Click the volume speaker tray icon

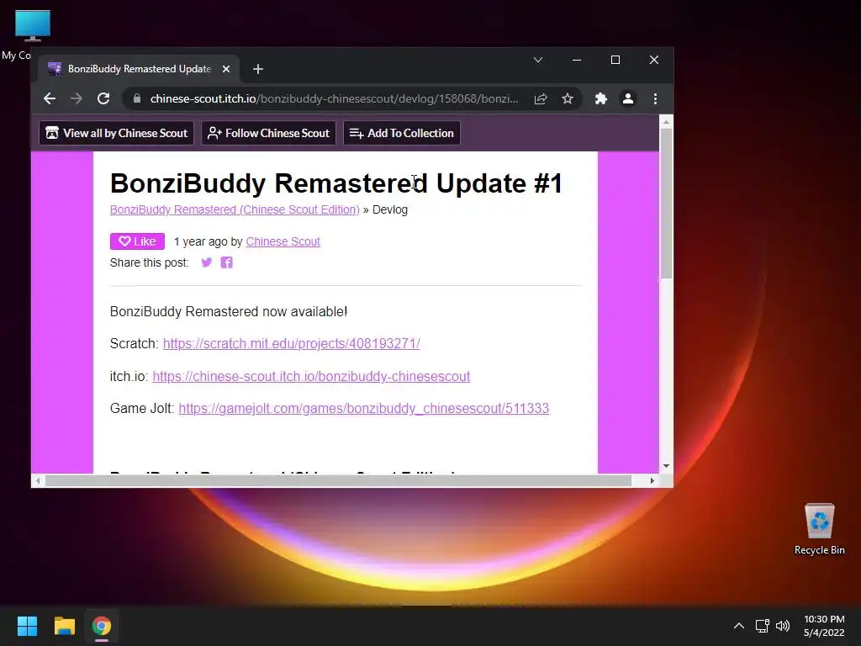click(783, 626)
